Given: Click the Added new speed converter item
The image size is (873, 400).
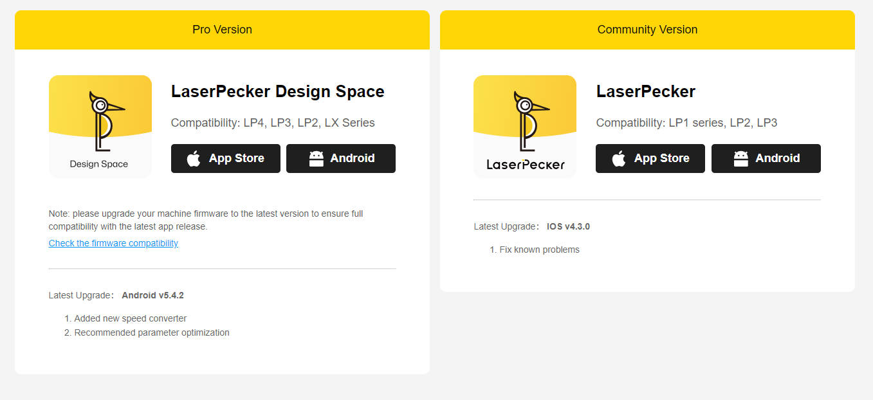Looking at the screenshot, I should tap(130, 318).
